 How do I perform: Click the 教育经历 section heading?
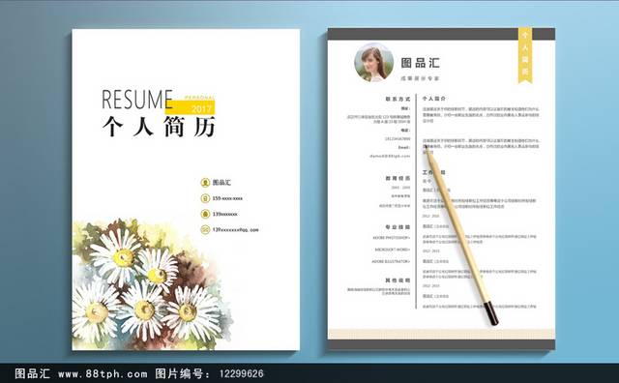(398, 179)
